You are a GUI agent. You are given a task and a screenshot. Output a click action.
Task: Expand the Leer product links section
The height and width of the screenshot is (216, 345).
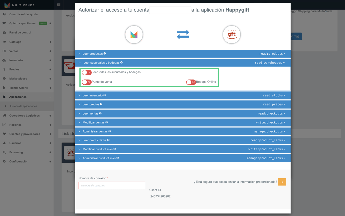coord(183,140)
